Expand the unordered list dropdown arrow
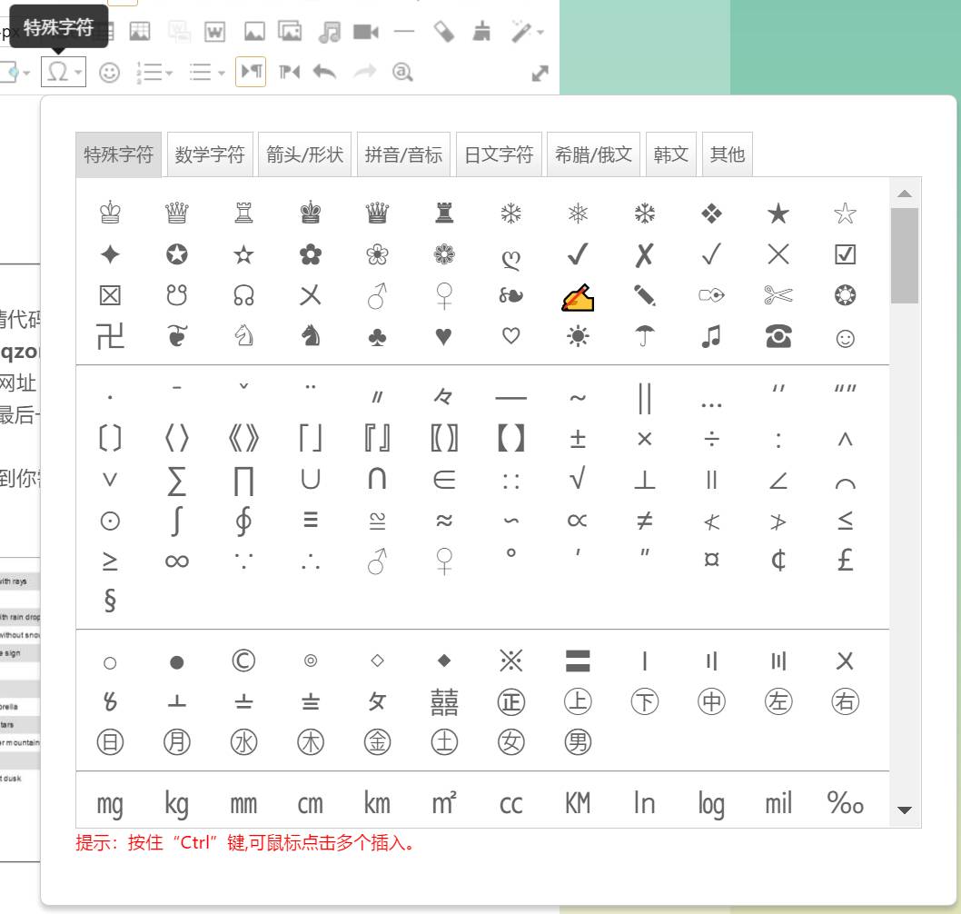 pos(222,74)
